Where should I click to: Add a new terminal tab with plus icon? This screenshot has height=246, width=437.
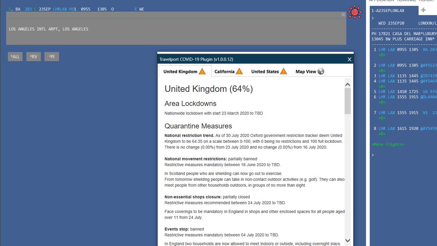pos(423,11)
